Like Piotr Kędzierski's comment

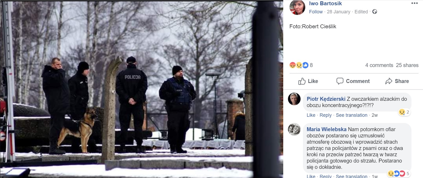311,115
